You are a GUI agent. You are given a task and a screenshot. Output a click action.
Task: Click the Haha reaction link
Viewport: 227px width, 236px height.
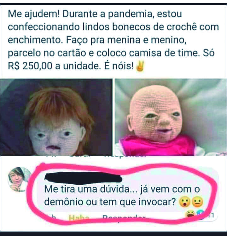click(x=79, y=218)
